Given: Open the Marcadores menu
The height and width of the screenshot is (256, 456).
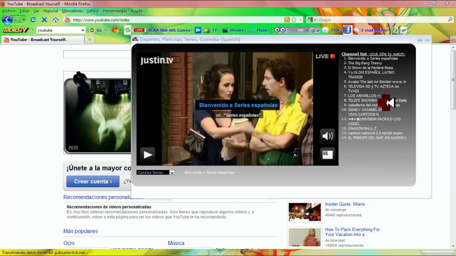Looking at the screenshot, I should coord(72,11).
